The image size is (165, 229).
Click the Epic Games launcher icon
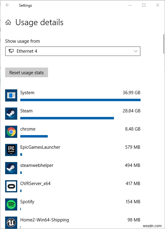point(11,150)
